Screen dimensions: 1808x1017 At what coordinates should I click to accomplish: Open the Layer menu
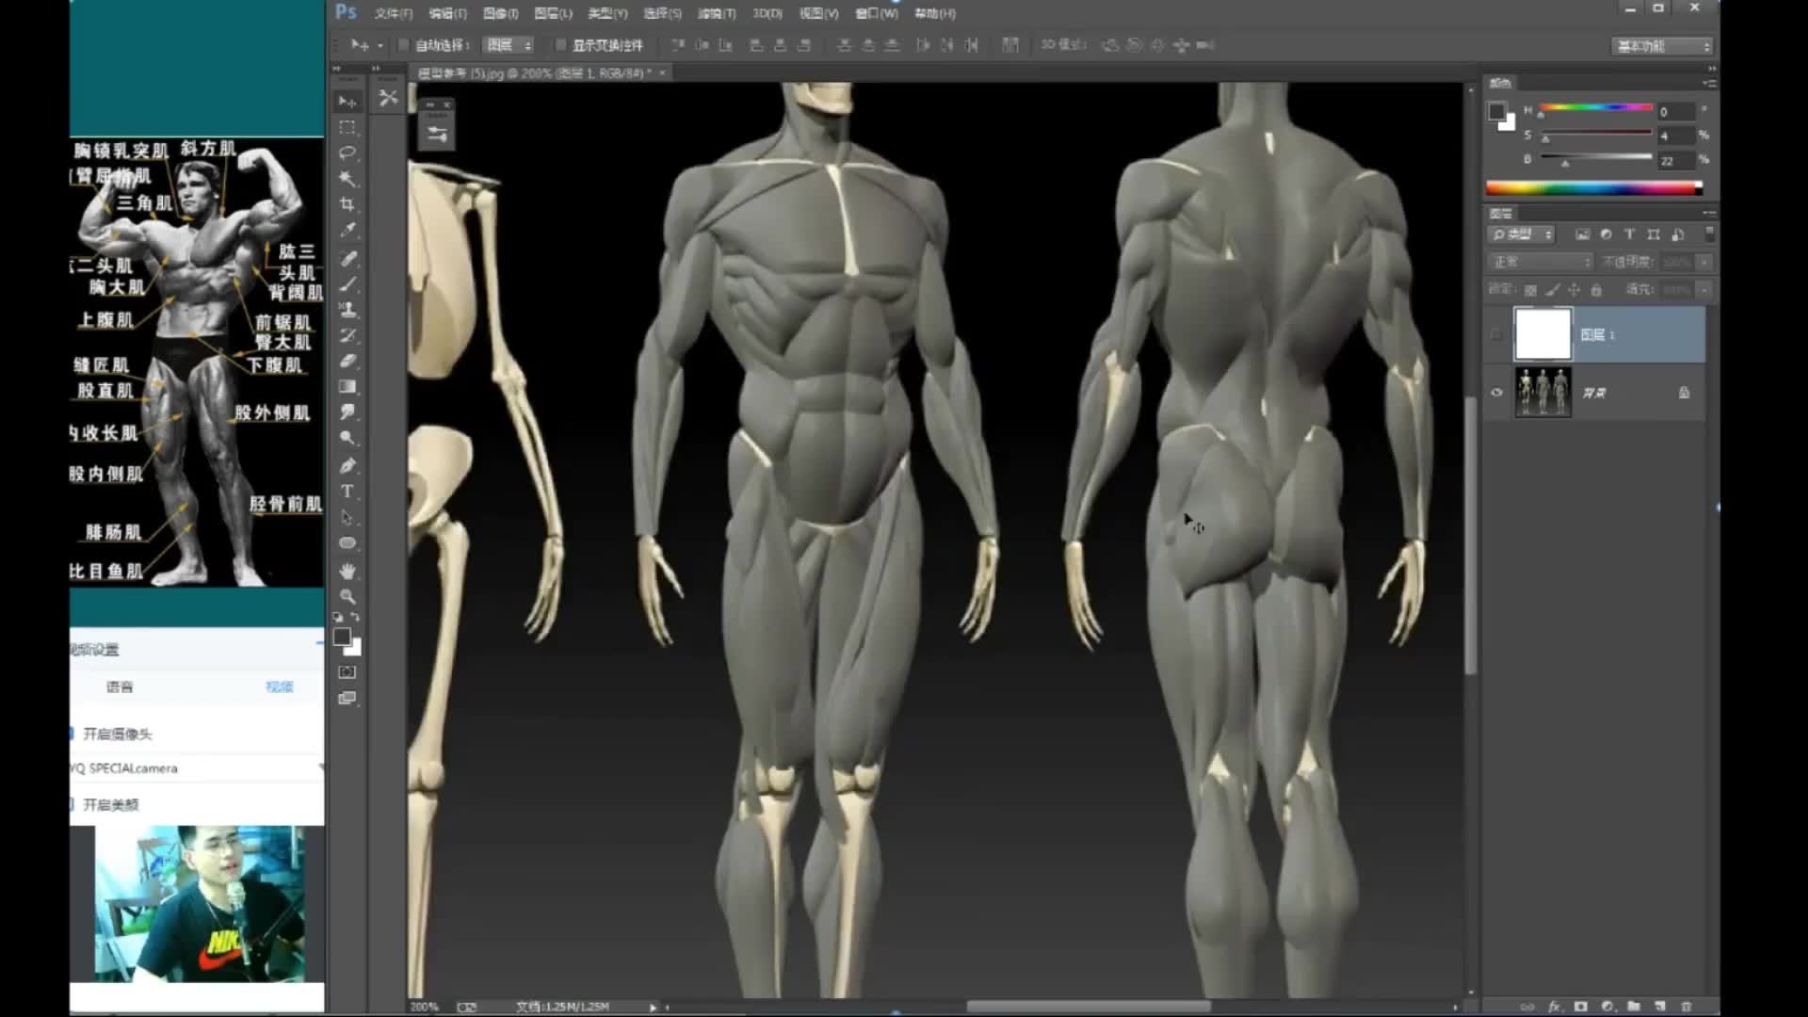[553, 13]
